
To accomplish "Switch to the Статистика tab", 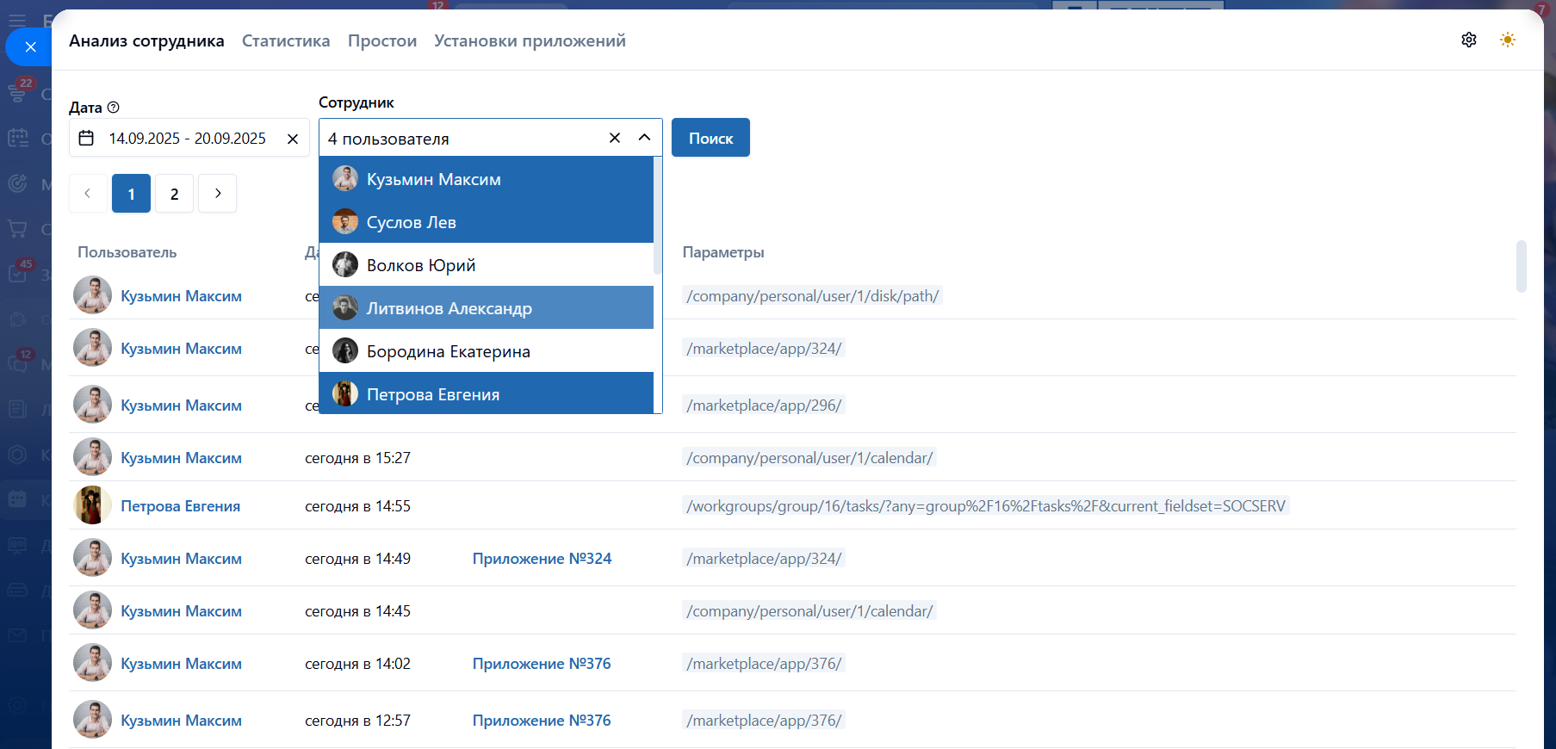I will (x=286, y=40).
